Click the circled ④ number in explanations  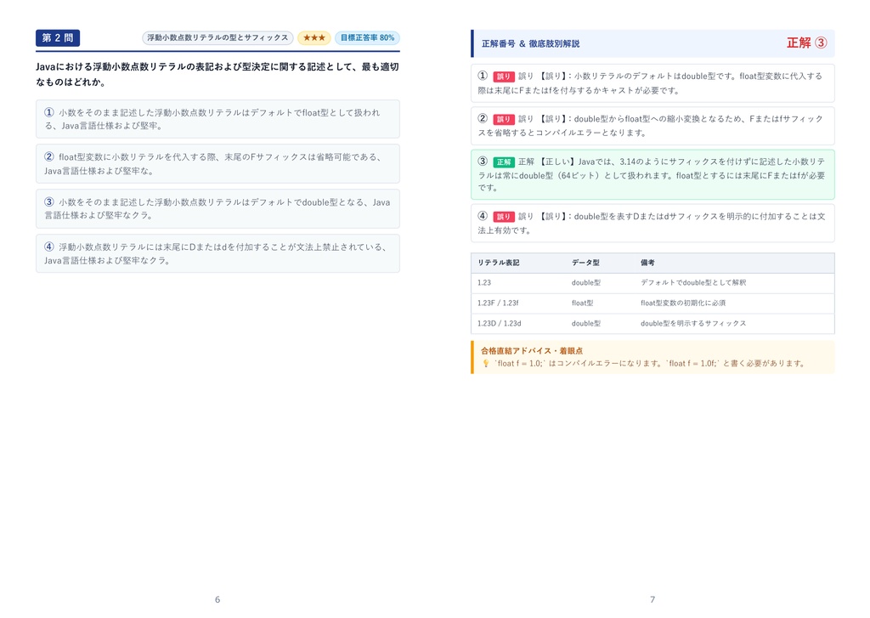483,216
